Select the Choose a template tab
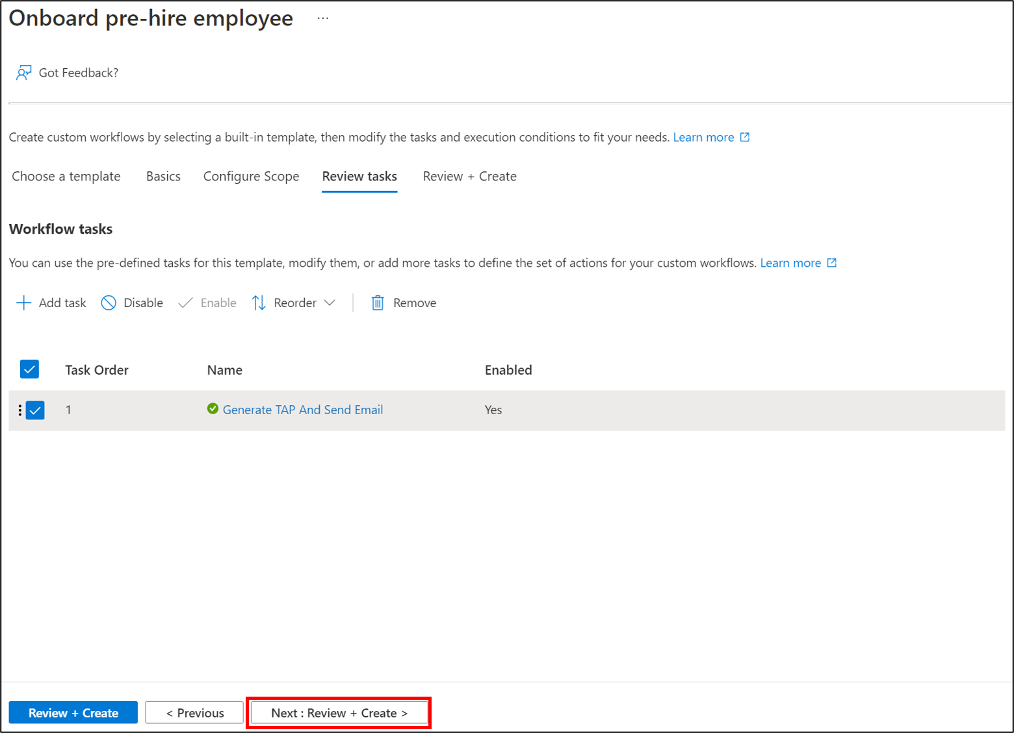Viewport: 1014px width, 733px height. click(x=66, y=177)
